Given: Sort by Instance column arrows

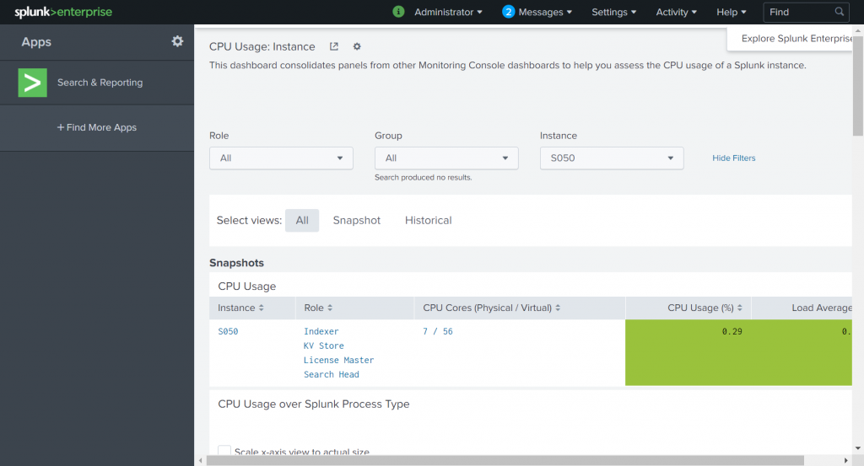Looking at the screenshot, I should tap(262, 308).
